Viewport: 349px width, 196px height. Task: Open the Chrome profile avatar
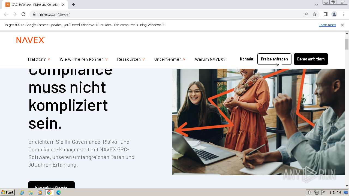tap(334, 14)
